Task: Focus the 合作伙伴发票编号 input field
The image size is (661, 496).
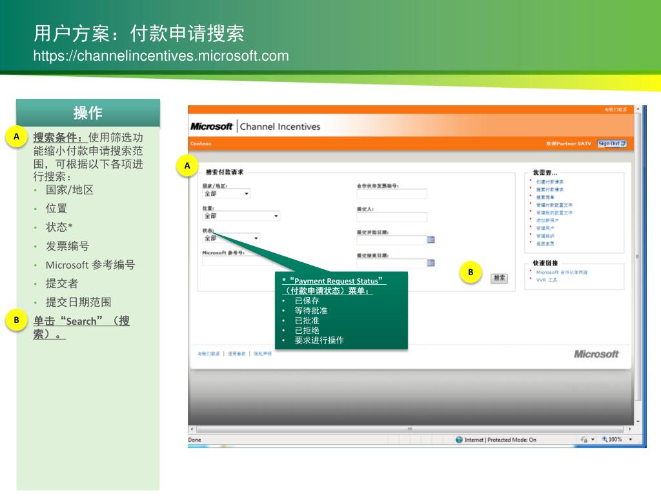Action: 392,194
